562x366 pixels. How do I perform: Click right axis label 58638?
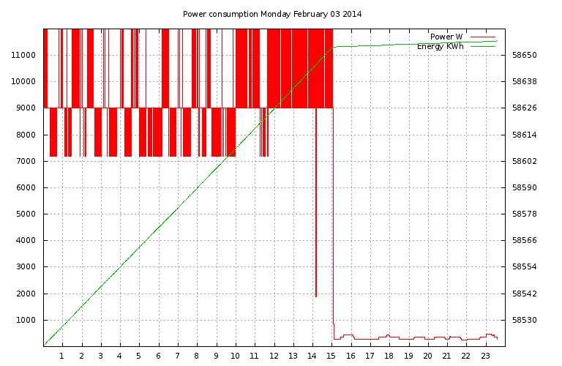click(525, 81)
